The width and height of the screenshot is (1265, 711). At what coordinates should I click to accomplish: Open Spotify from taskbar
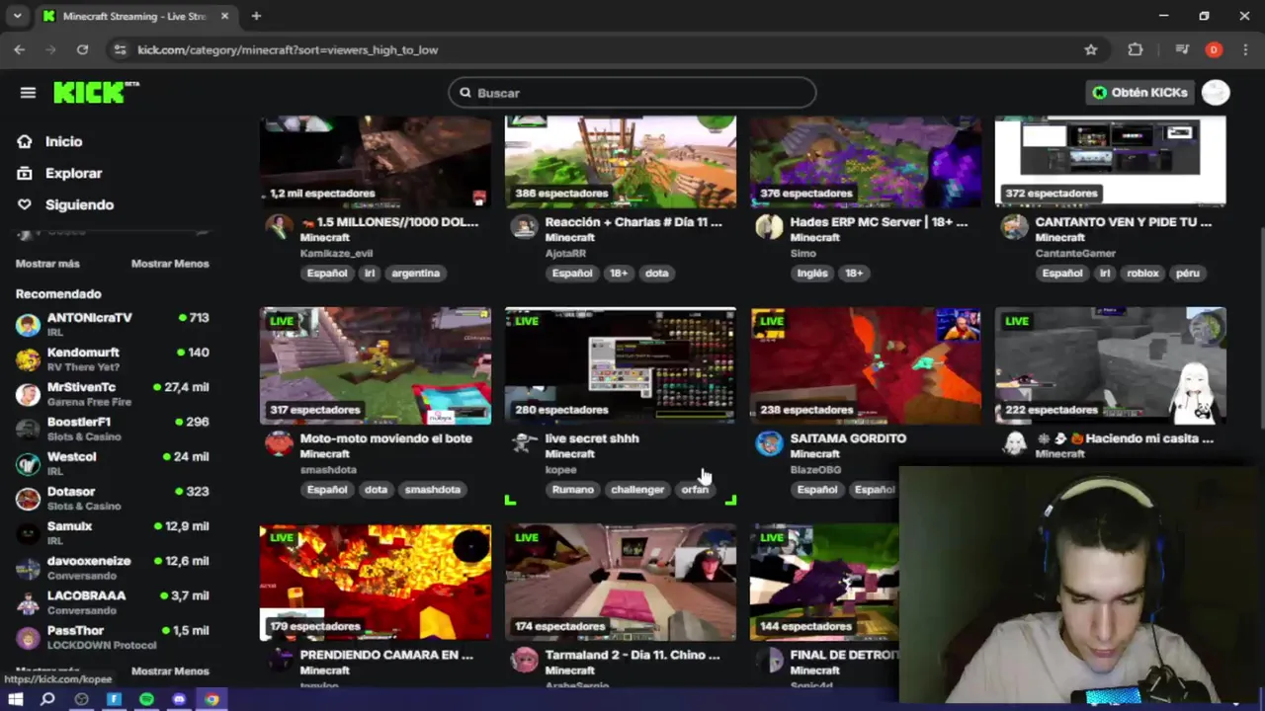pyautogui.click(x=146, y=699)
